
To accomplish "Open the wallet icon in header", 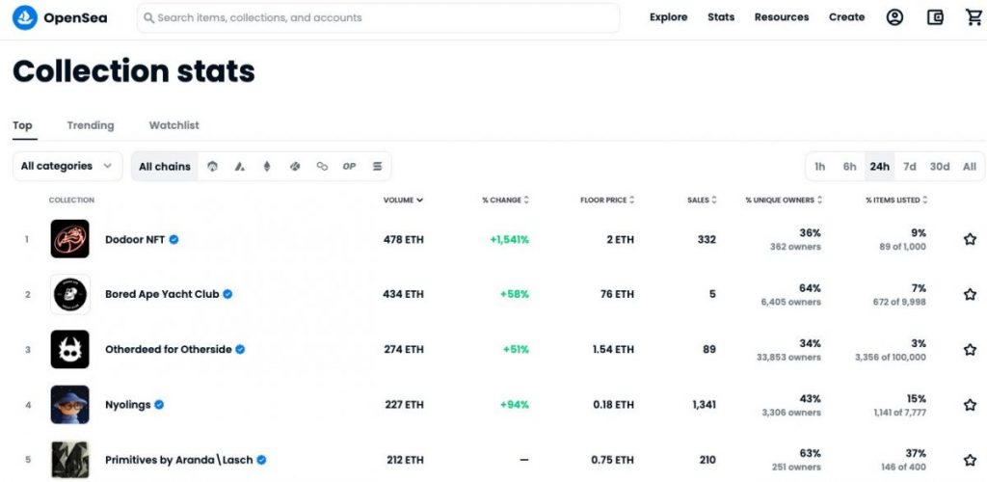I will pyautogui.click(x=935, y=17).
